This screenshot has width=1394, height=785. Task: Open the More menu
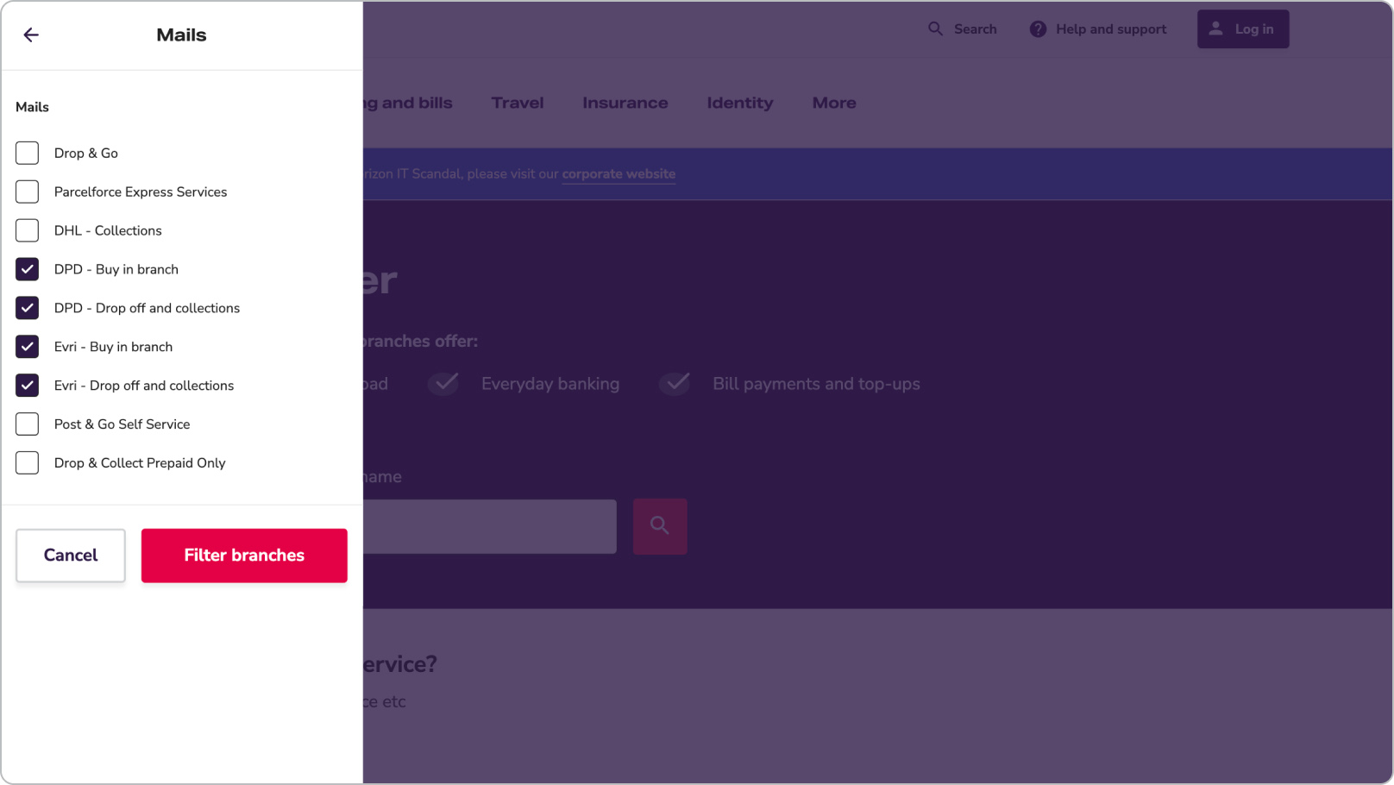834,103
